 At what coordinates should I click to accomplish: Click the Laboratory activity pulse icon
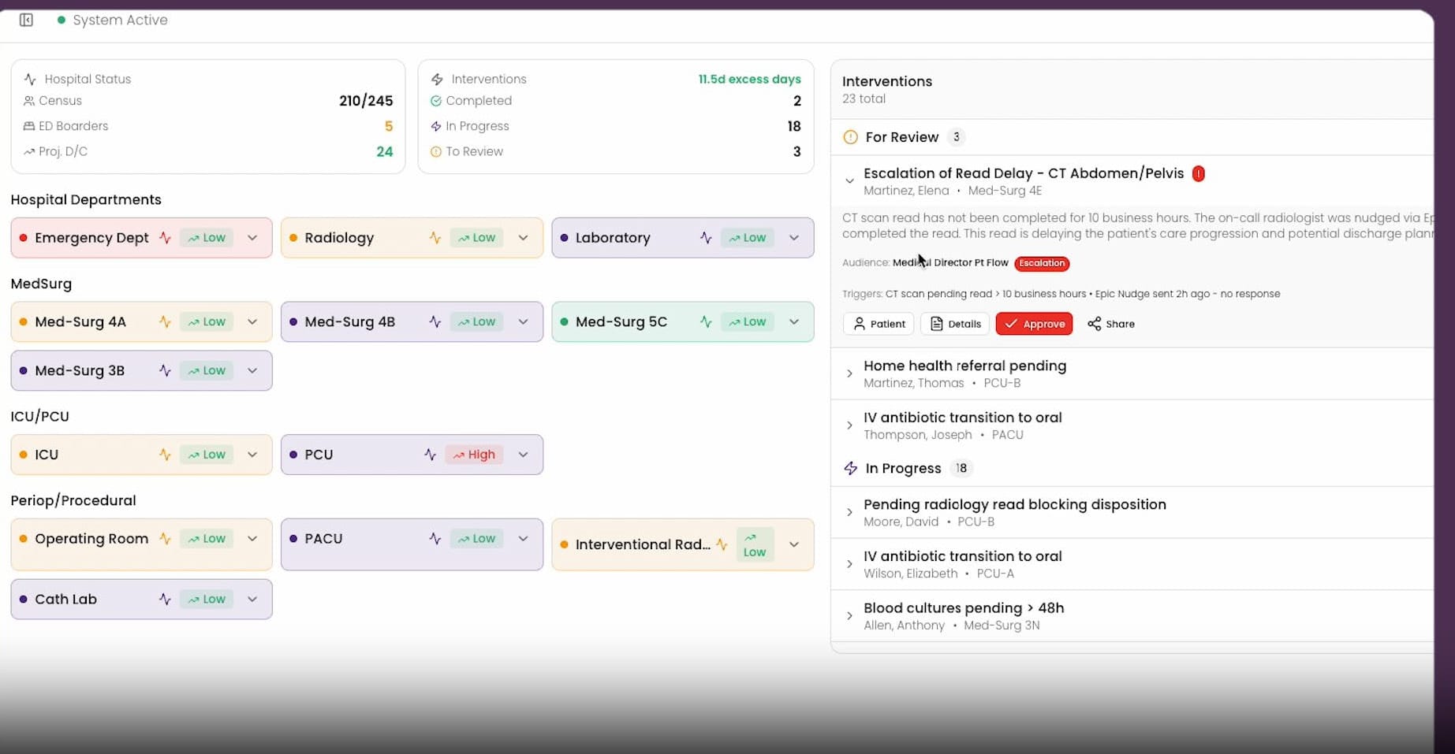coord(706,238)
